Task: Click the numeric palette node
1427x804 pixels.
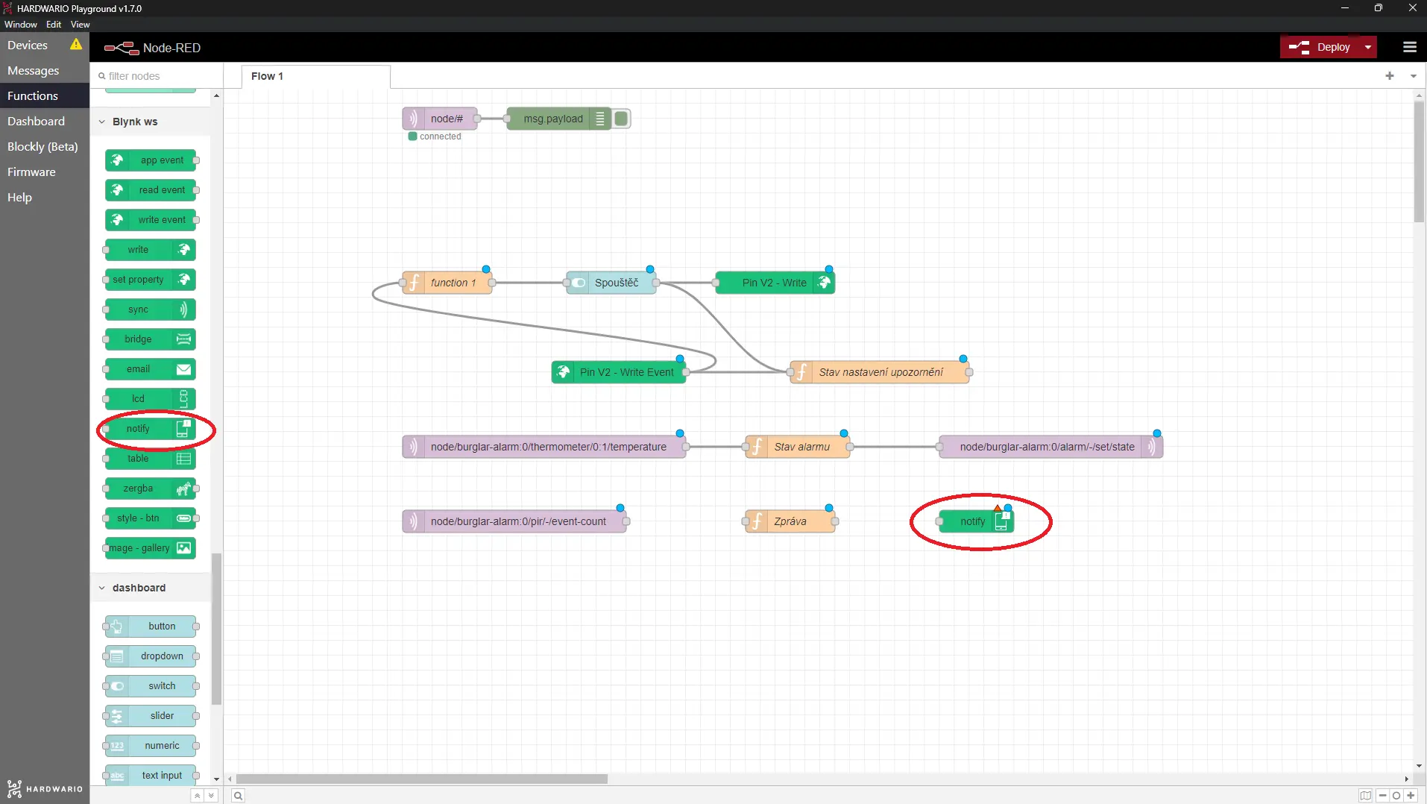Action: point(151,746)
